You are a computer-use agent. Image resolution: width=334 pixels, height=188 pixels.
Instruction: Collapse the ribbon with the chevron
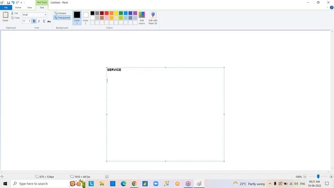(x=327, y=7)
